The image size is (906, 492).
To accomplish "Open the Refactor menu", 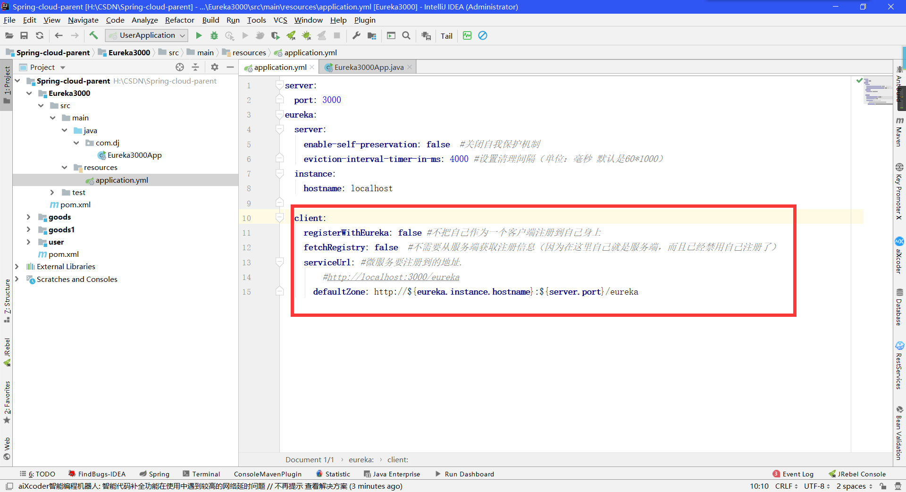I will point(179,20).
